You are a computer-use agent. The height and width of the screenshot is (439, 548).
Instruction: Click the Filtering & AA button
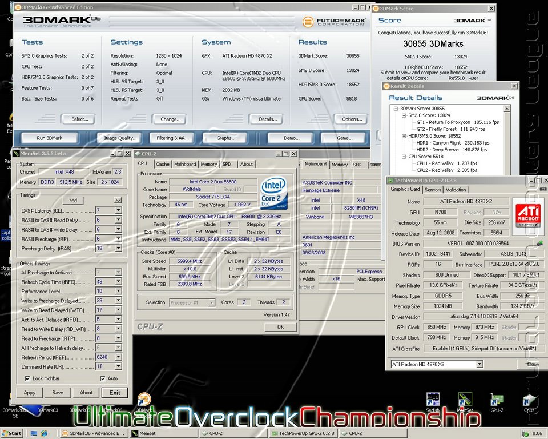click(x=172, y=138)
